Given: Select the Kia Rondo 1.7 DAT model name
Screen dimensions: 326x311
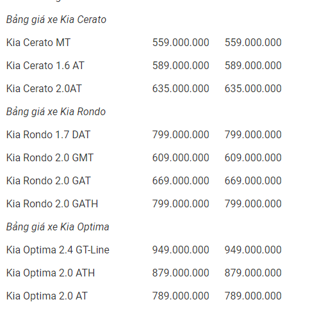Looking at the screenshot, I should (48, 134).
